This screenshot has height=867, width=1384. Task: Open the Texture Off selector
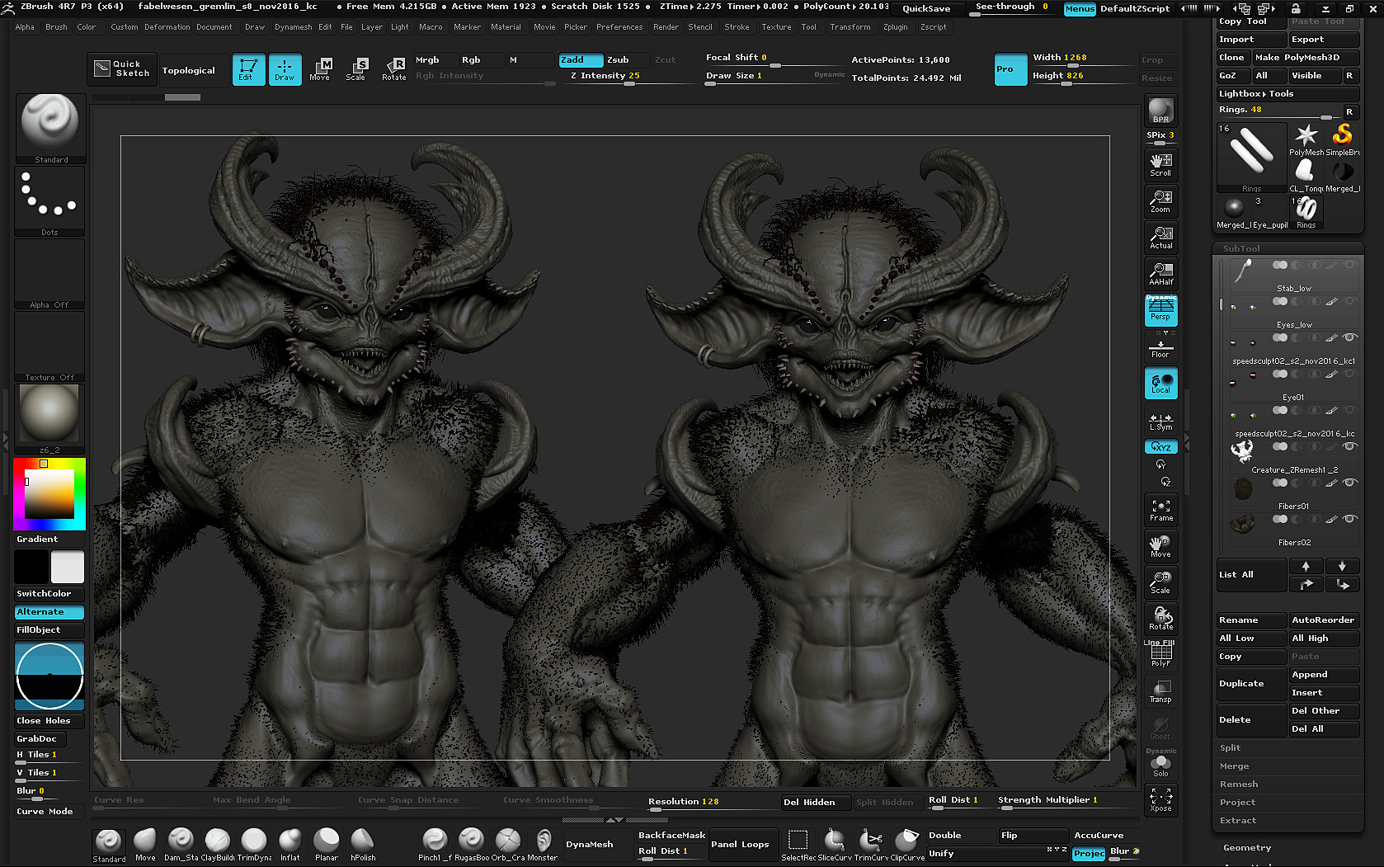[x=49, y=347]
